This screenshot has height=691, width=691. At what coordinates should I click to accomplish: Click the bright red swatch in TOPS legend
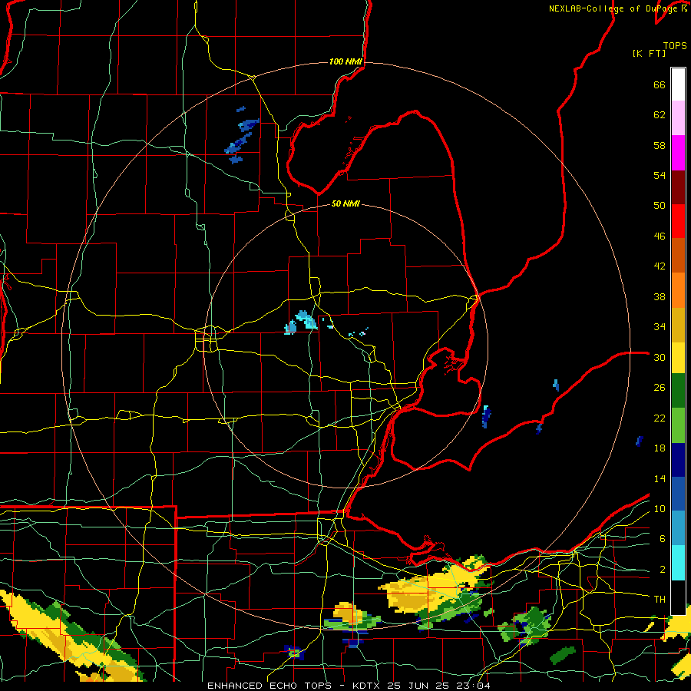point(678,221)
